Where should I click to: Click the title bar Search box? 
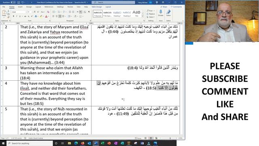pos(113,2)
